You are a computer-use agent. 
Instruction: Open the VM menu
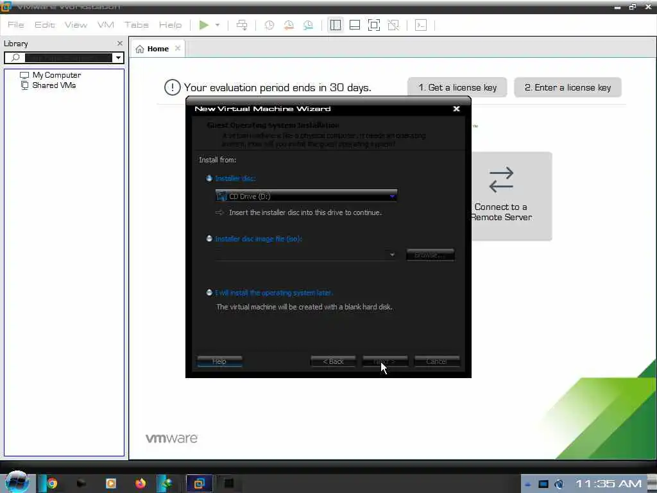(x=106, y=25)
